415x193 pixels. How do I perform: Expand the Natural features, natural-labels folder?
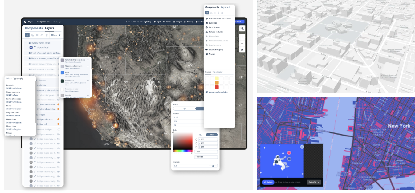click(x=26, y=58)
